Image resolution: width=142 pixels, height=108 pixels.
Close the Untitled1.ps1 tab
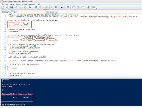[x=15, y=12]
